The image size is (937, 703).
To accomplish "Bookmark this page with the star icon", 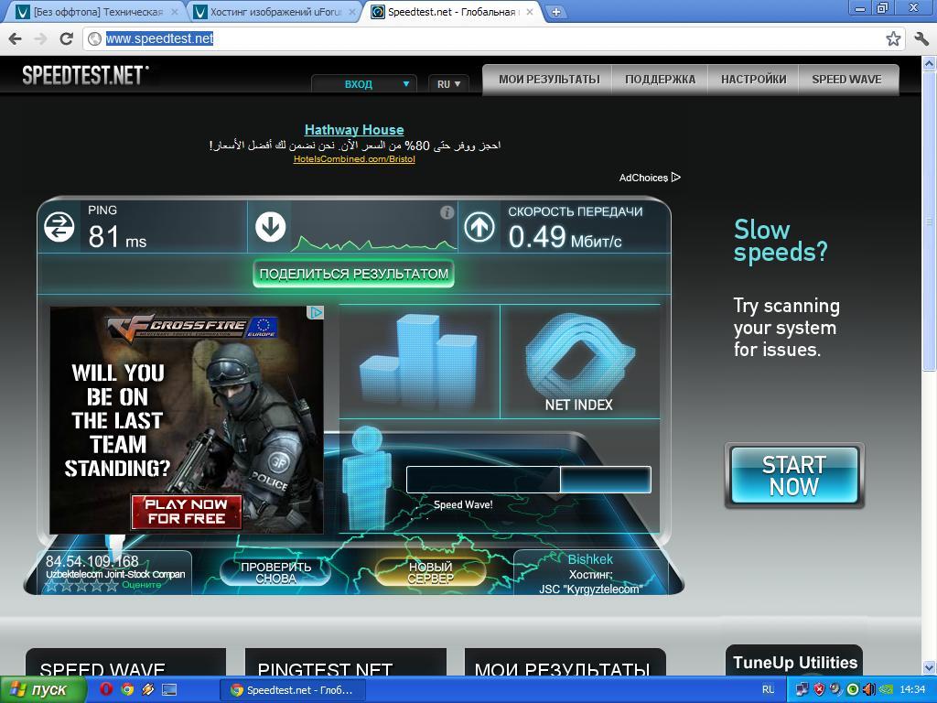I will coord(893,38).
